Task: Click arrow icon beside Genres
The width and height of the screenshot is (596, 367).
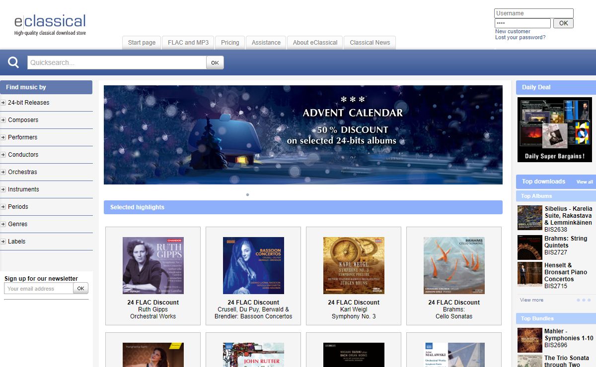Action: click(3, 224)
